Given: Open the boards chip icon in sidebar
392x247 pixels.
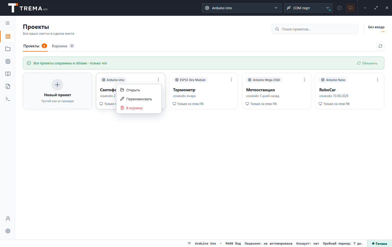Looking at the screenshot, I should click(8, 61).
